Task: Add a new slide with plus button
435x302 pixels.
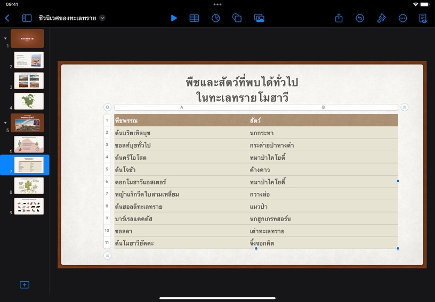Action: 25,285
